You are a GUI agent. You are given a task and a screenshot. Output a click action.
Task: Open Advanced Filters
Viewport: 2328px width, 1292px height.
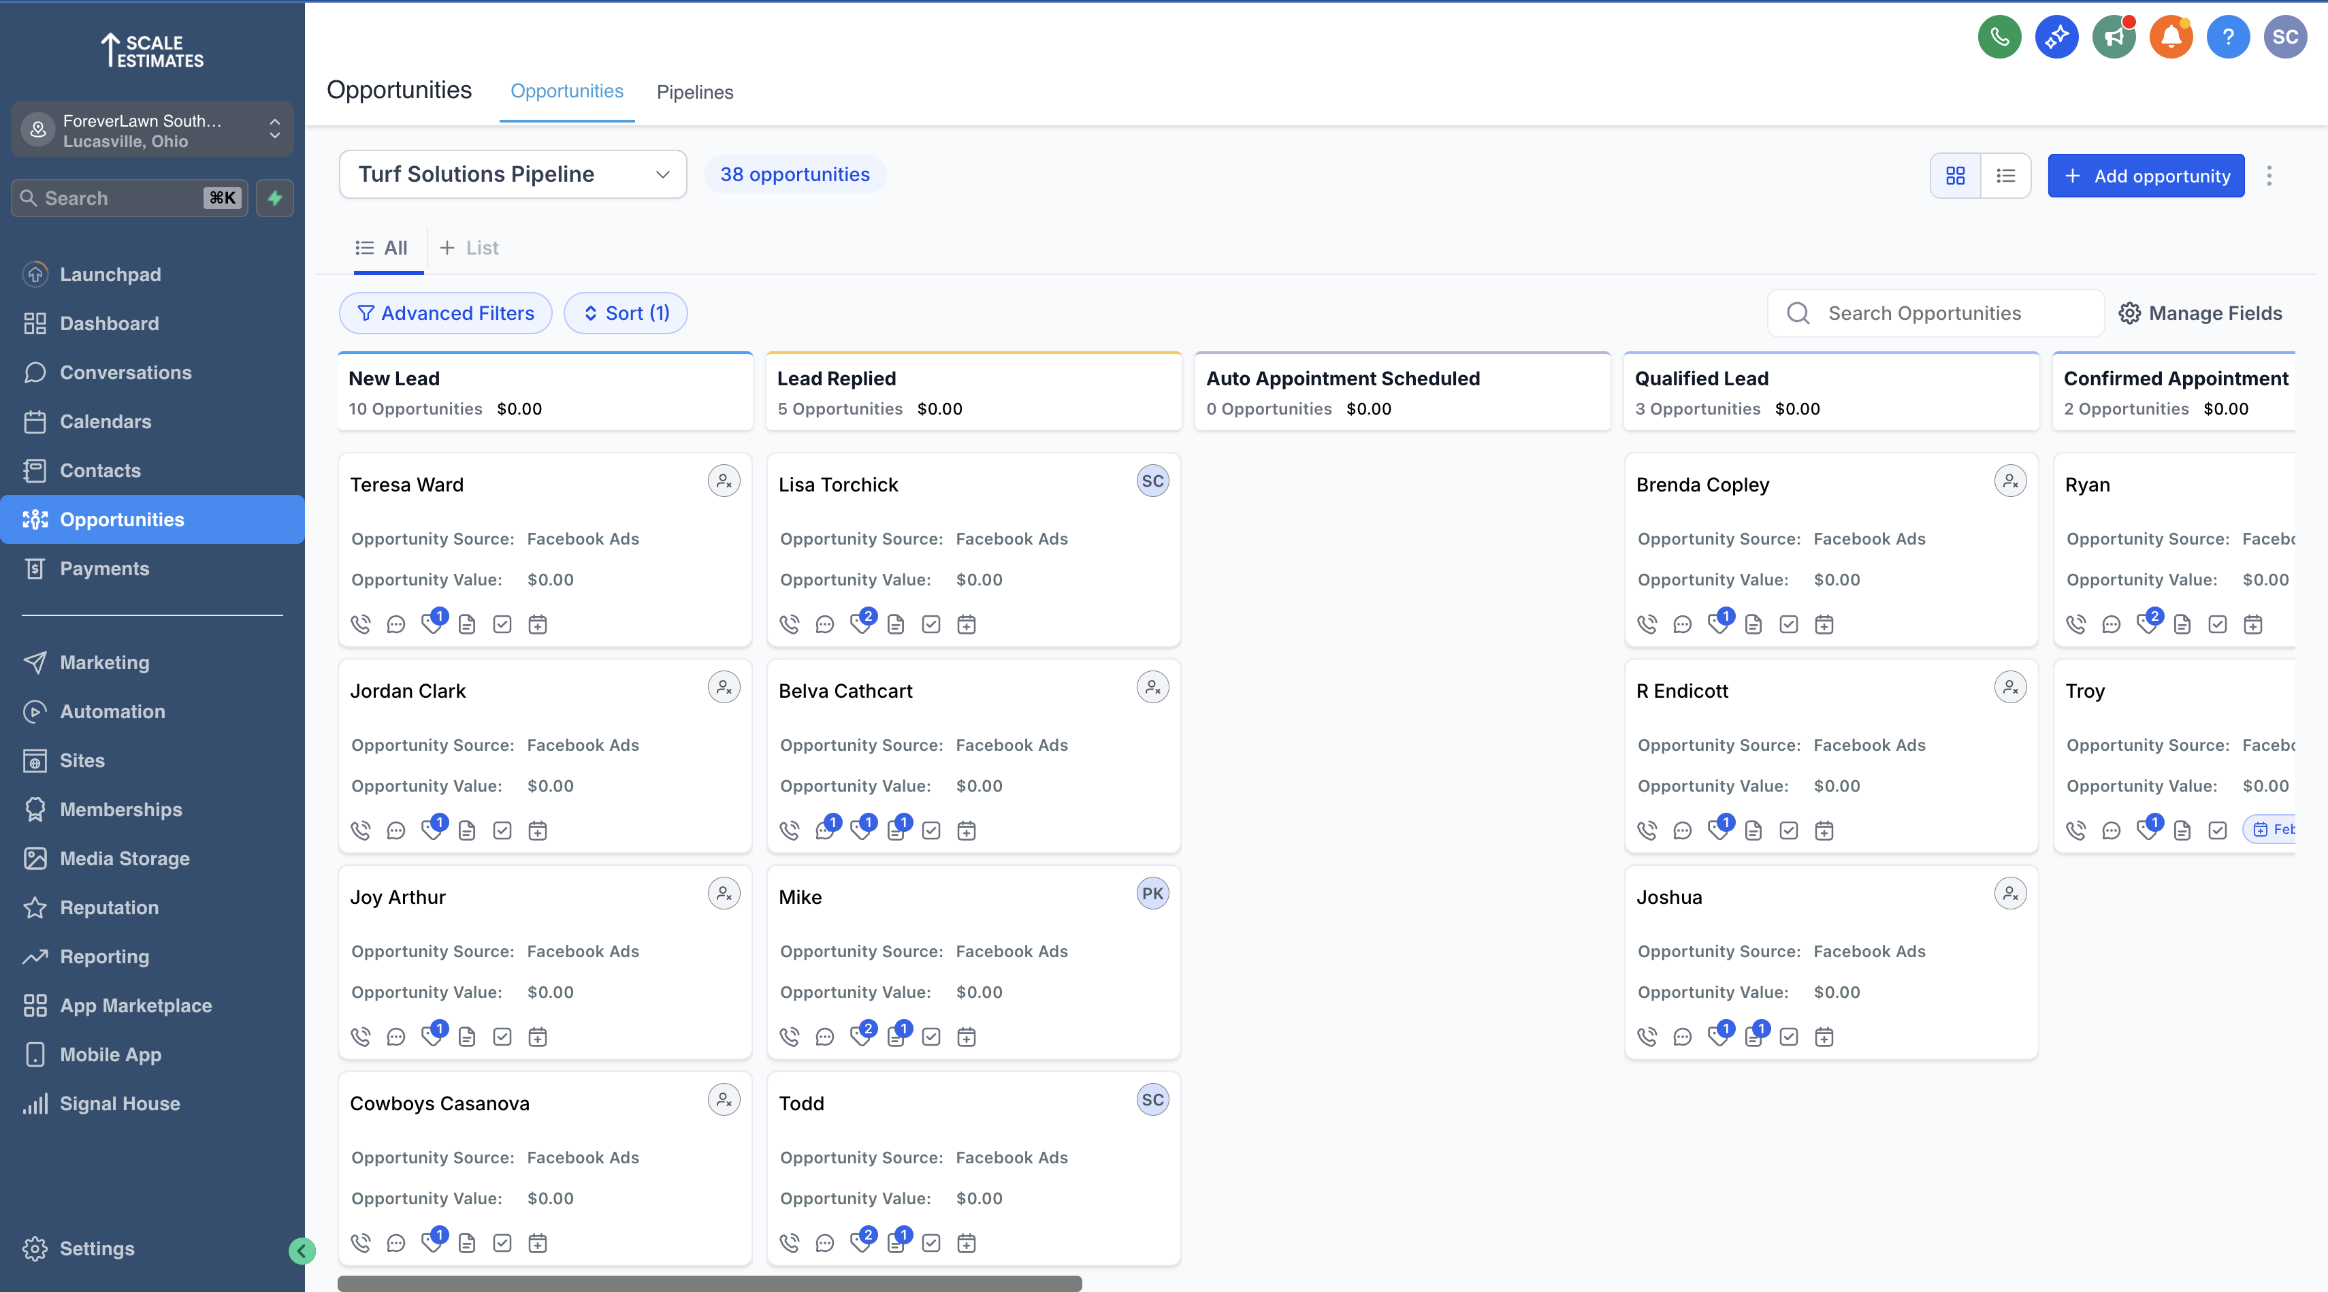tap(446, 314)
